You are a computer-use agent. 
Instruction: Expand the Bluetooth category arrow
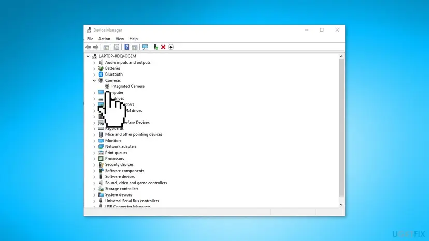pos(94,74)
